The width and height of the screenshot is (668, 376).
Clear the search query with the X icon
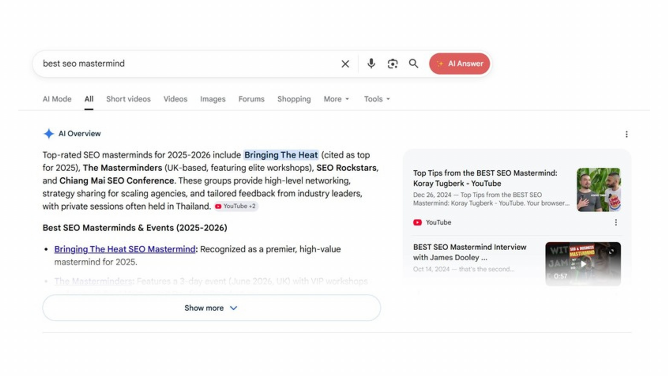point(345,64)
